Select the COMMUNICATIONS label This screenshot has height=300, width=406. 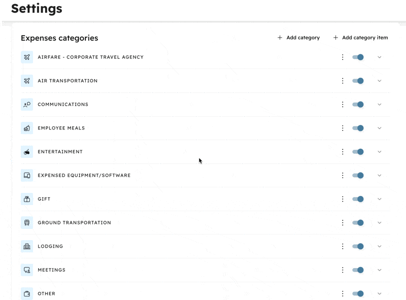pos(63,105)
